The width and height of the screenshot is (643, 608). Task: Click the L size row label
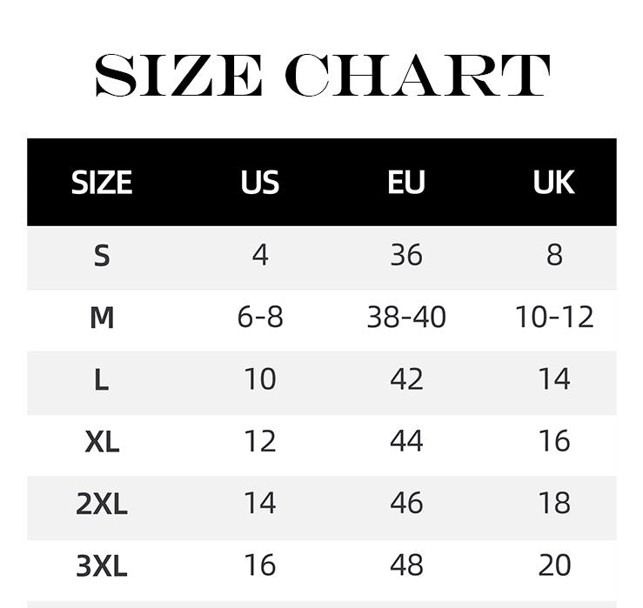(x=102, y=379)
